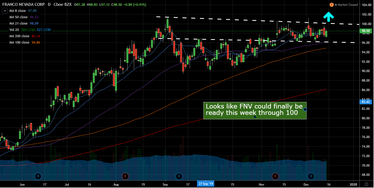Image resolution: width=374 pixels, height=188 pixels.
Task: Click the 83.43 price axis label
Action: pyautogui.click(x=366, y=102)
